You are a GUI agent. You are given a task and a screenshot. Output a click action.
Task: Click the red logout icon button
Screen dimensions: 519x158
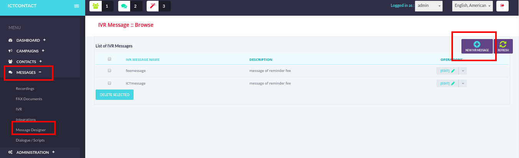[x=502, y=6]
